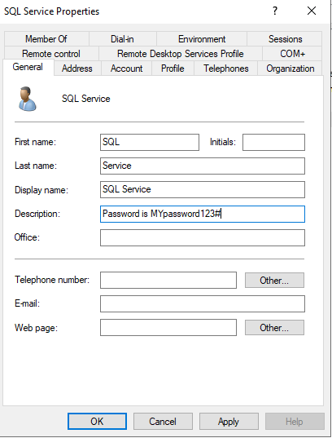The height and width of the screenshot is (438, 332).
Task: Click the SQL Service user icon
Action: tap(28, 99)
